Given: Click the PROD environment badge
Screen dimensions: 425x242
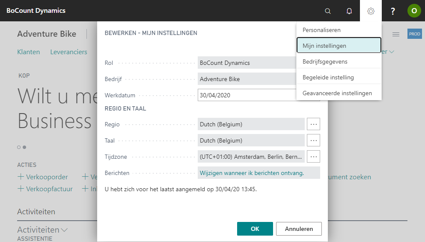Looking at the screenshot, I should [414, 34].
